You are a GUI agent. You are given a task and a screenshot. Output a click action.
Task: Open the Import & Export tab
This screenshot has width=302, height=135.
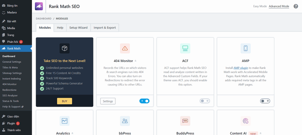[x=105, y=28]
